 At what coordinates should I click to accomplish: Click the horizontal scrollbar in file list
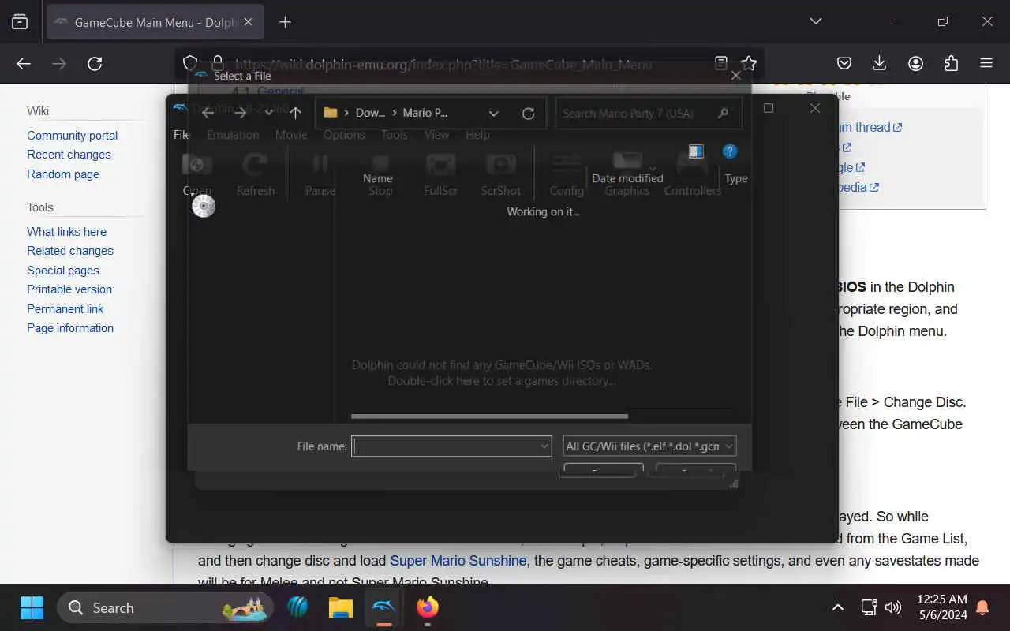click(x=489, y=416)
